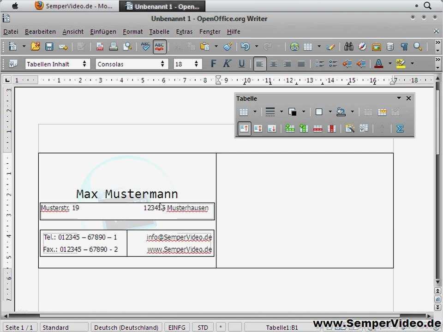Center the text horizontally
The height and width of the screenshot is (332, 443).
tap(274, 64)
